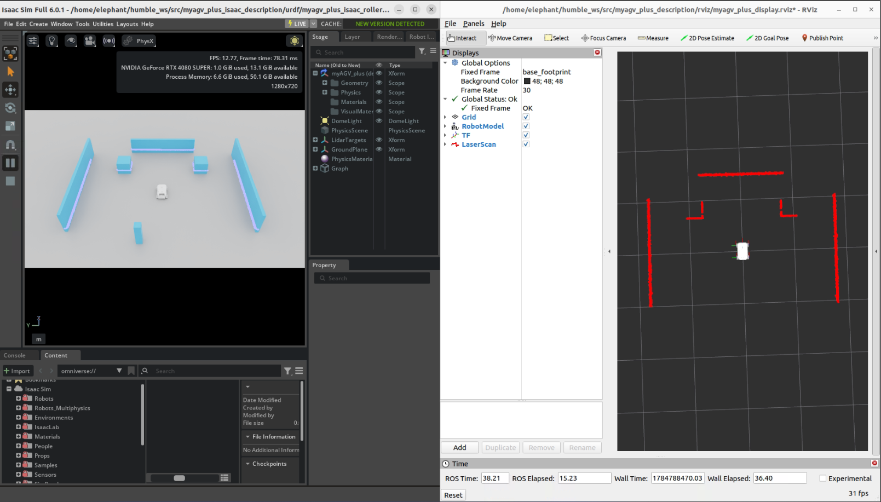Click the sun lighting icon in viewport corner
The image size is (881, 502).
coord(295,41)
